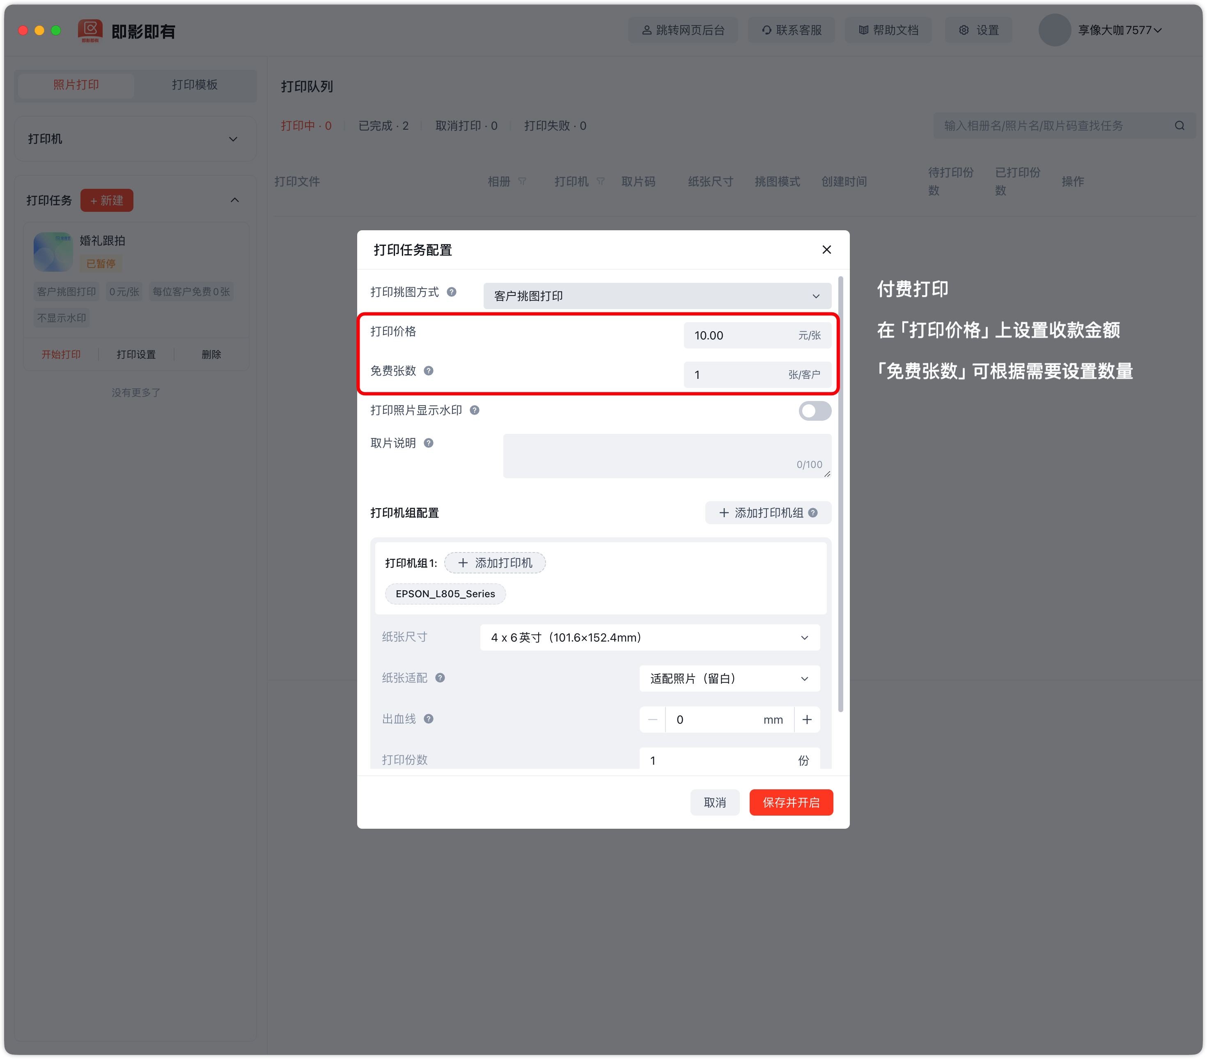Switch to 打印模板 tab
This screenshot has height=1059, width=1207.
click(194, 85)
